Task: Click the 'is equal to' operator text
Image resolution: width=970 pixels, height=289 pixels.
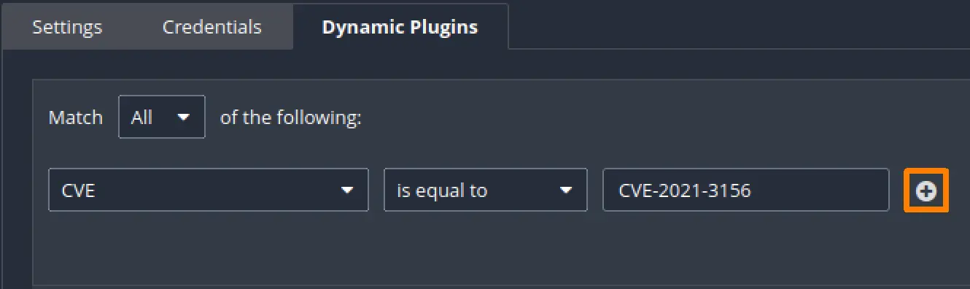Action: coord(442,191)
